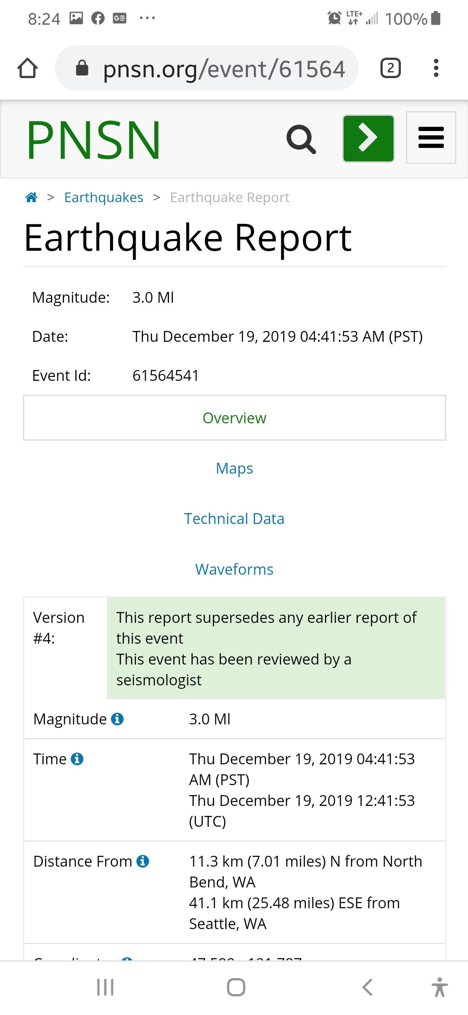
Task: Open Android recent apps button
Action: (105, 987)
